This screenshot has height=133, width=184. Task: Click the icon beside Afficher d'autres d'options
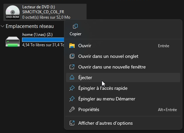72,123
